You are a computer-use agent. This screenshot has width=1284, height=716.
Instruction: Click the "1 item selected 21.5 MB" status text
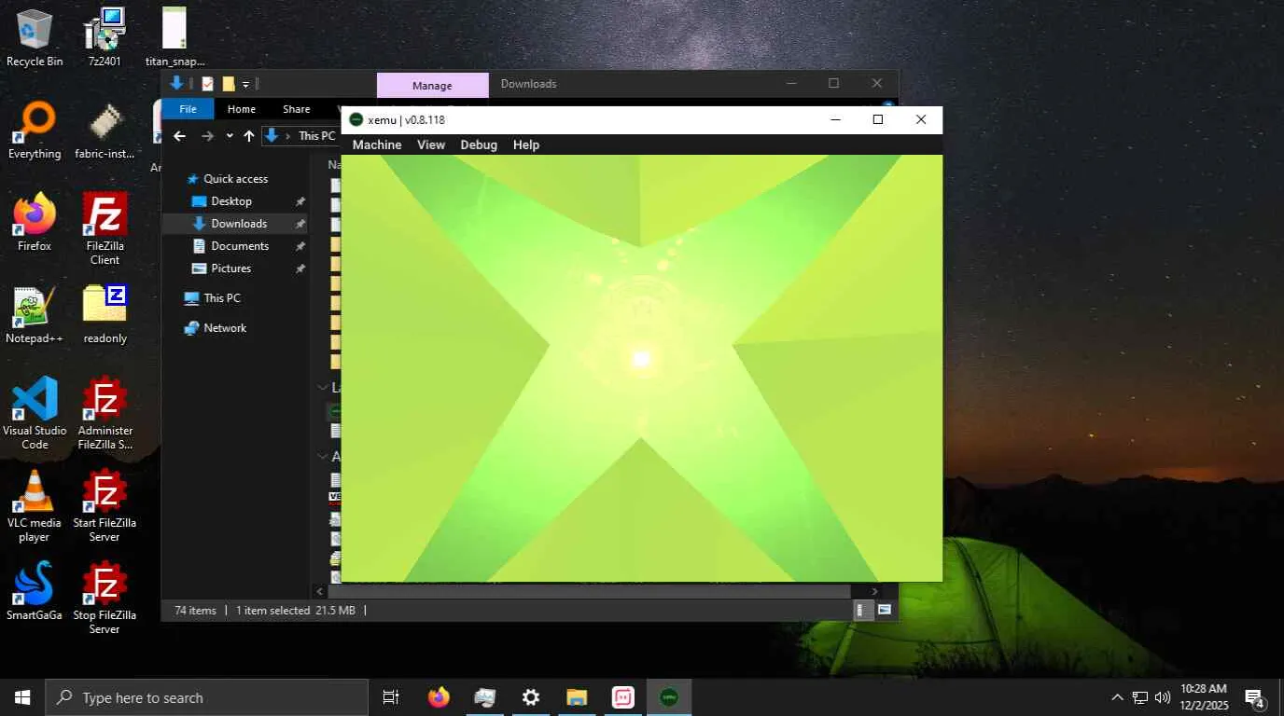(295, 611)
